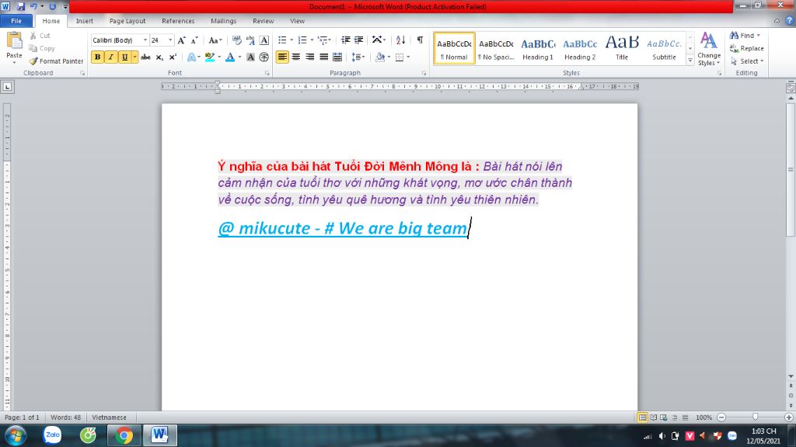The image size is (796, 447).
Task: Switch to the Page Layout tab
Action: pos(127,21)
